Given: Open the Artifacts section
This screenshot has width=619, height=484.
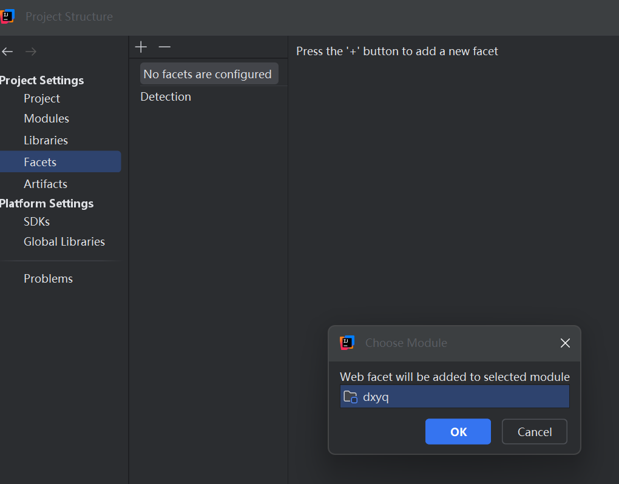Looking at the screenshot, I should pos(46,184).
